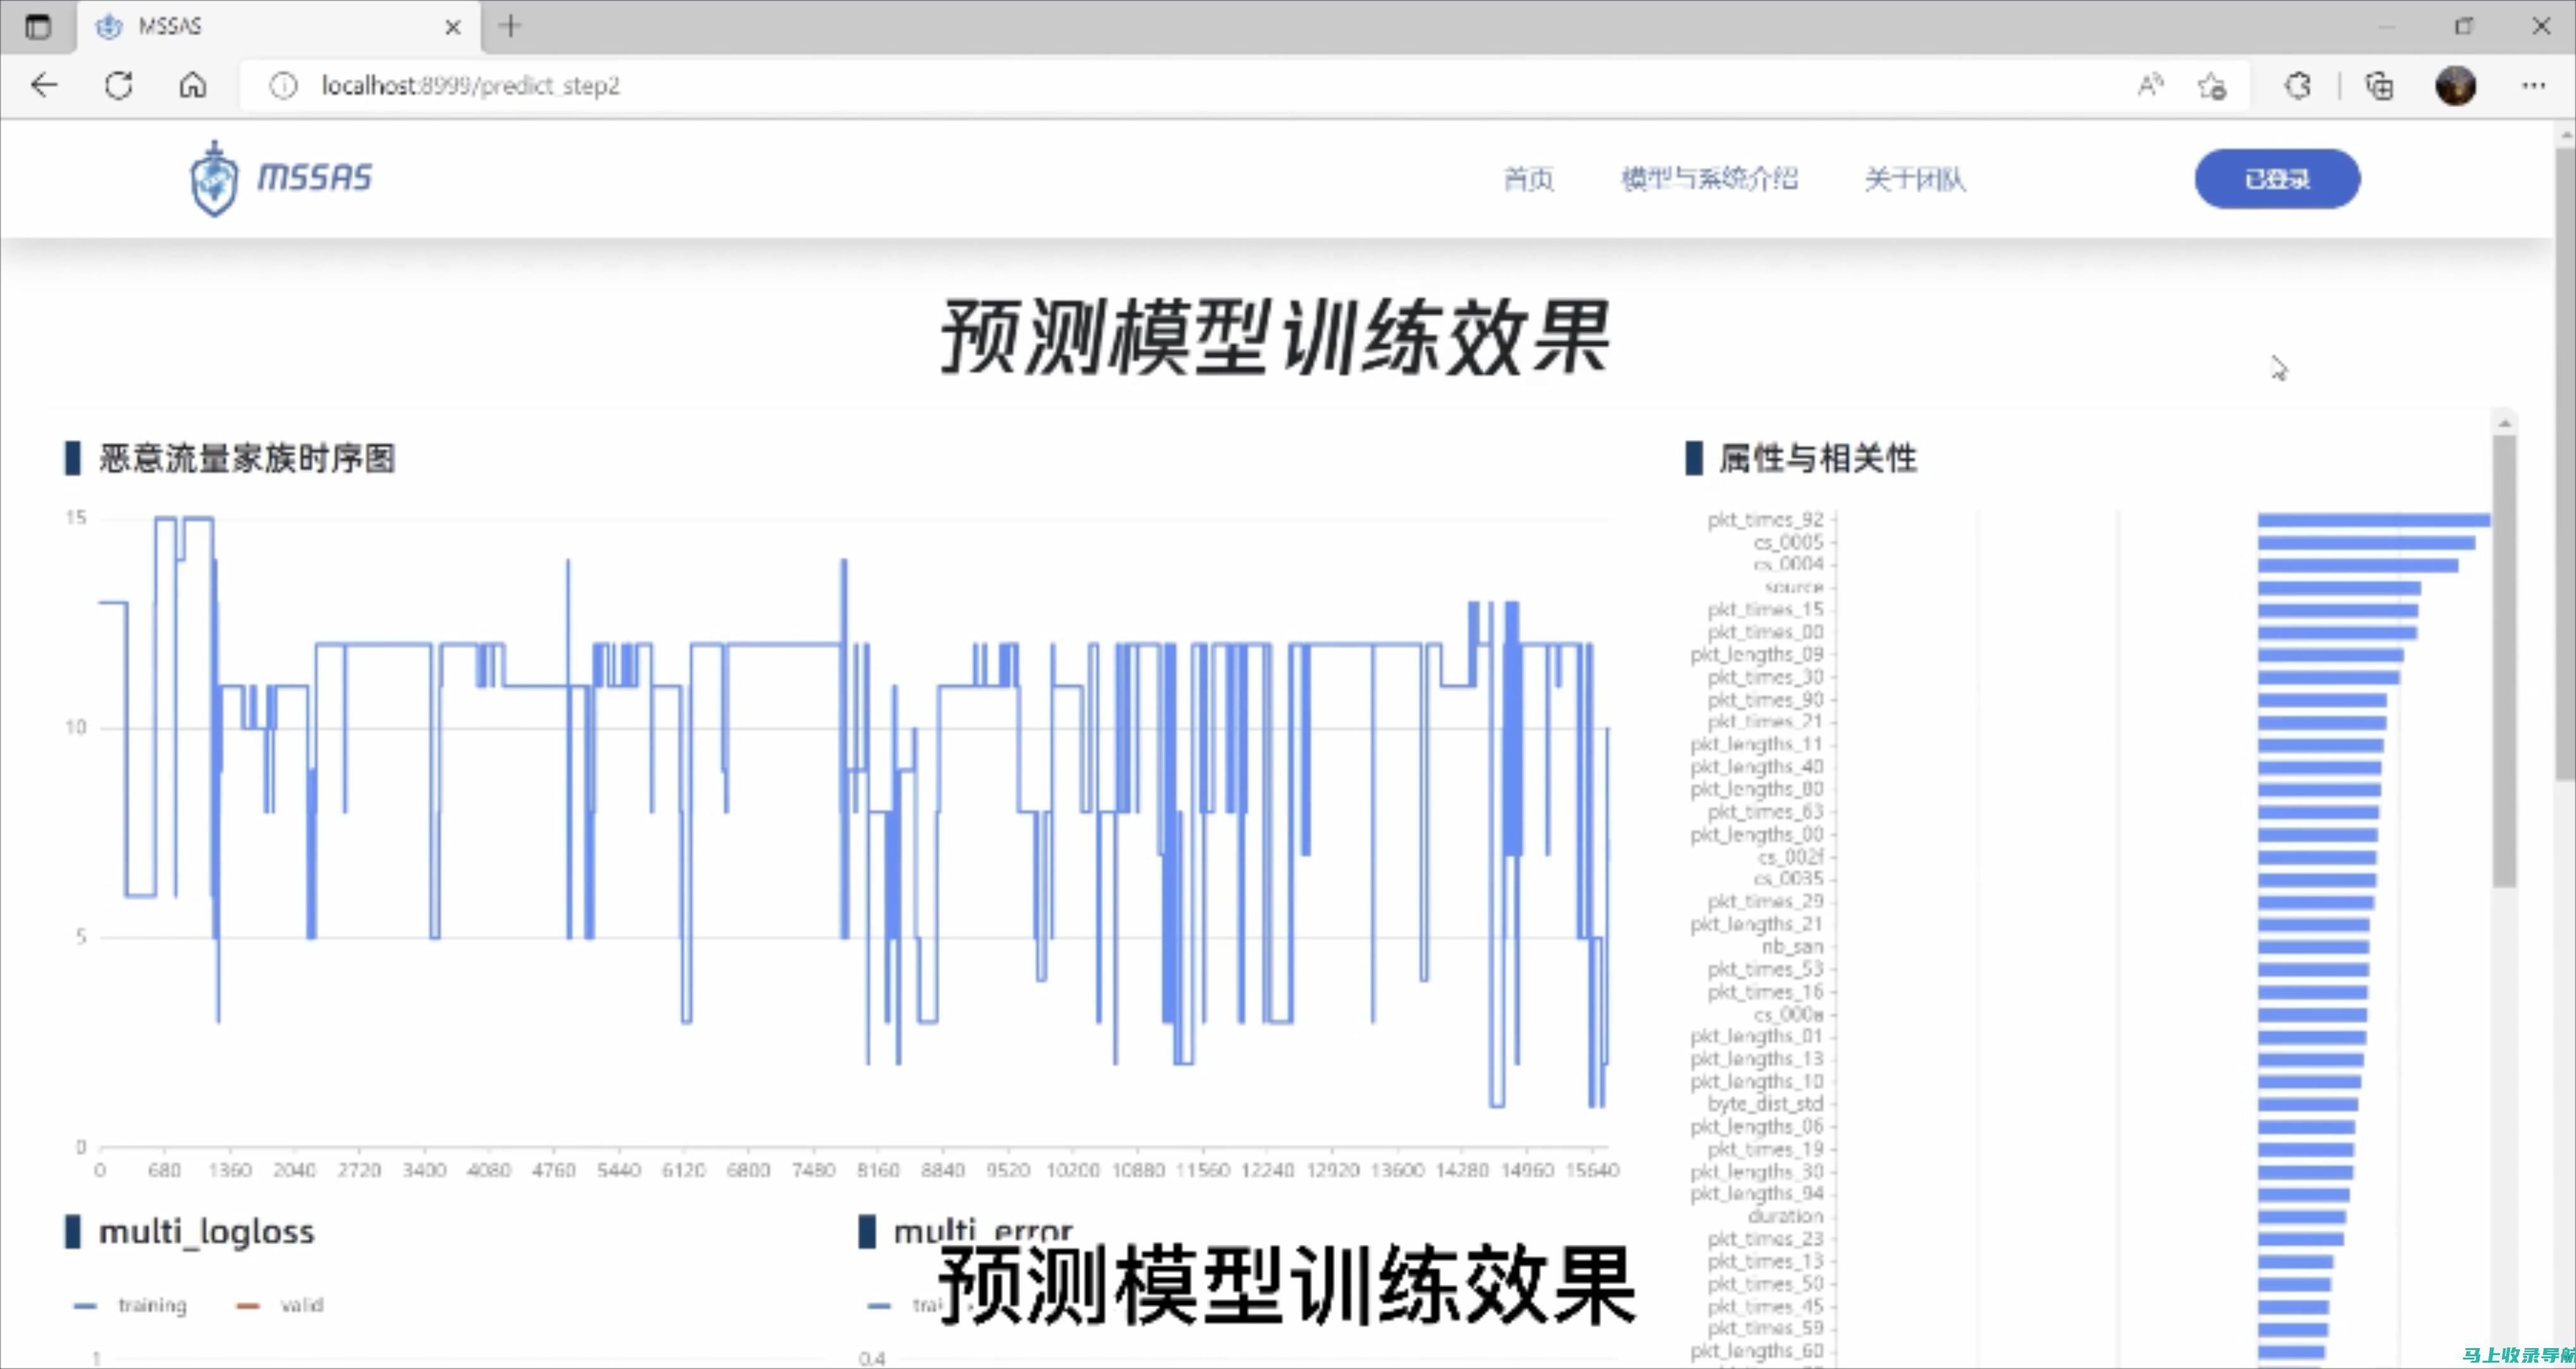Click the feature panel inner scrollbar thumb
Screen dimensions: 2576x1369
click(2504, 660)
